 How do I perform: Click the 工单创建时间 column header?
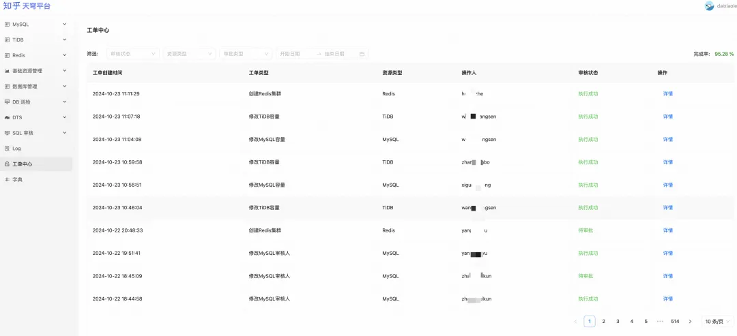108,73
